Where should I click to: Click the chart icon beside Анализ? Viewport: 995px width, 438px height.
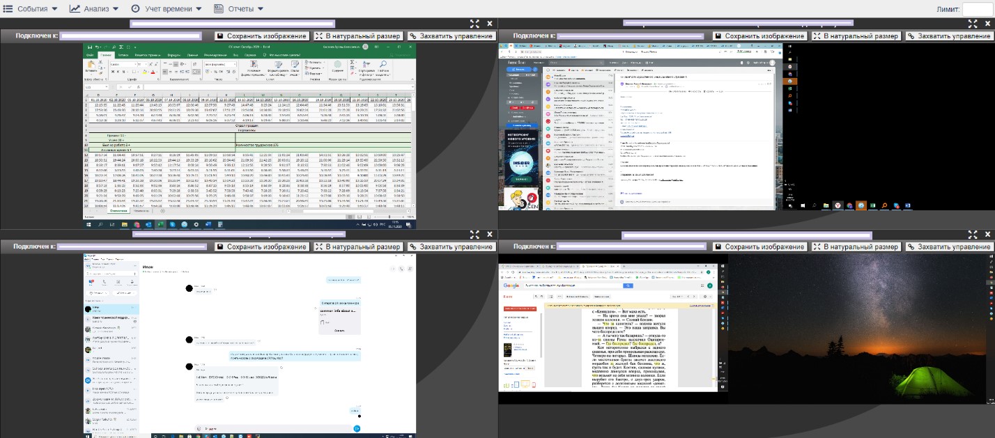coord(75,9)
